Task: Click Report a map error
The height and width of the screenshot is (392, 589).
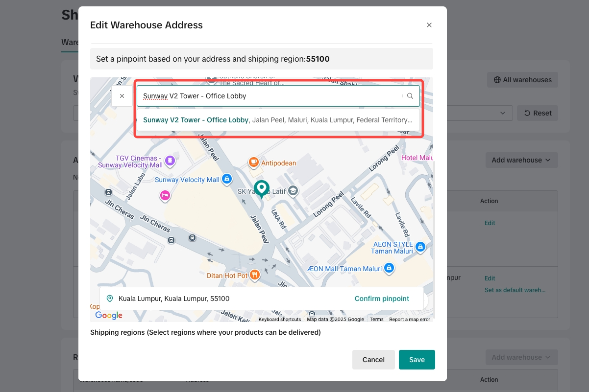Action: (410, 320)
